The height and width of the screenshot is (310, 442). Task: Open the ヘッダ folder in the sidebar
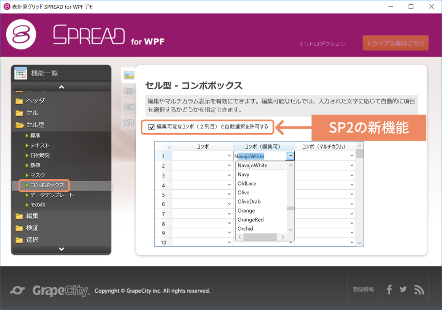point(31,101)
